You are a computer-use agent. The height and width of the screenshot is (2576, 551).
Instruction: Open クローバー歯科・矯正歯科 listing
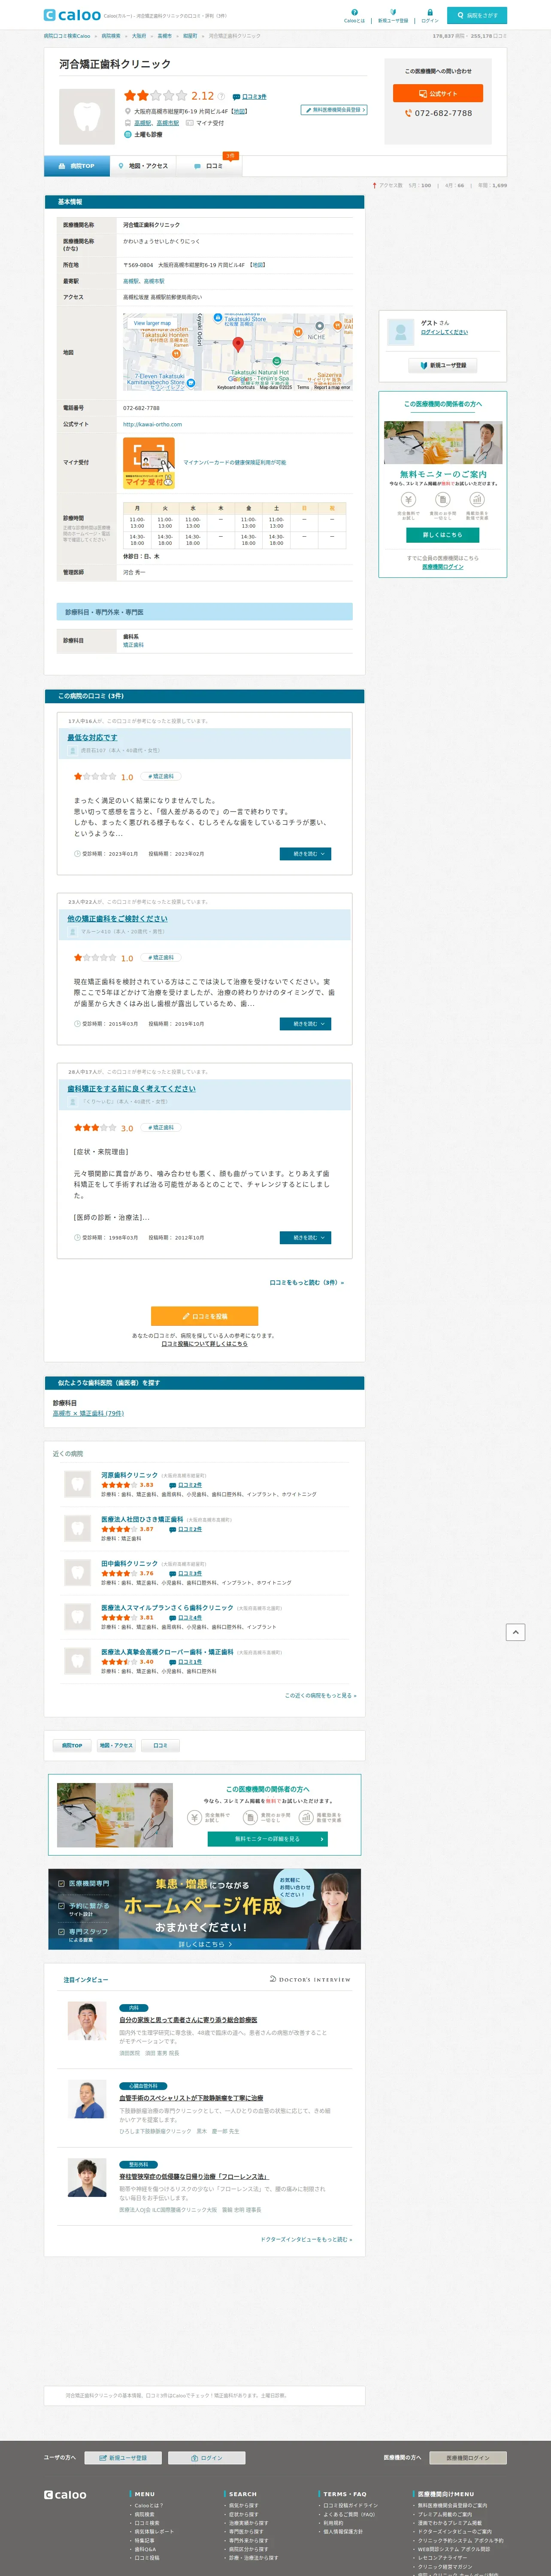(x=167, y=1652)
